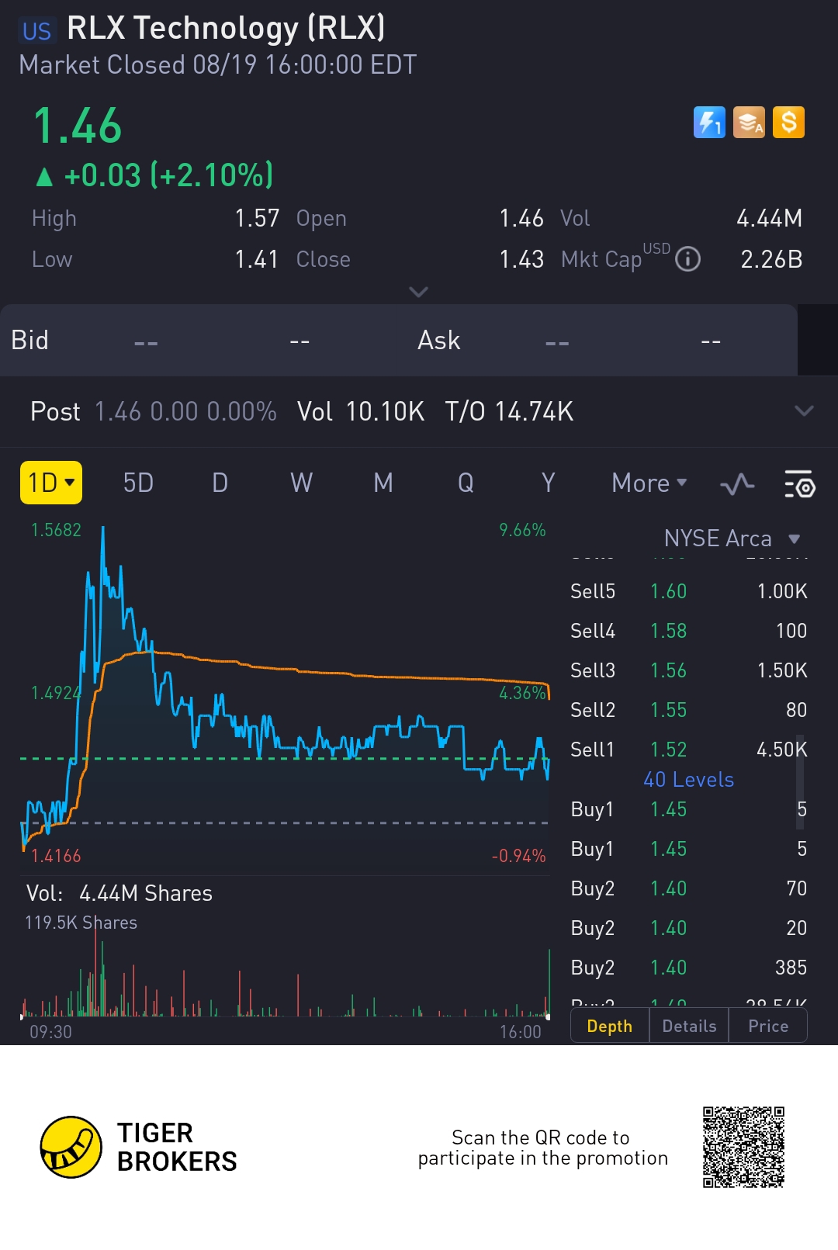Screen dimensions: 838x1250
Task: Tap the Scan the QR code text
Action: (x=542, y=1148)
